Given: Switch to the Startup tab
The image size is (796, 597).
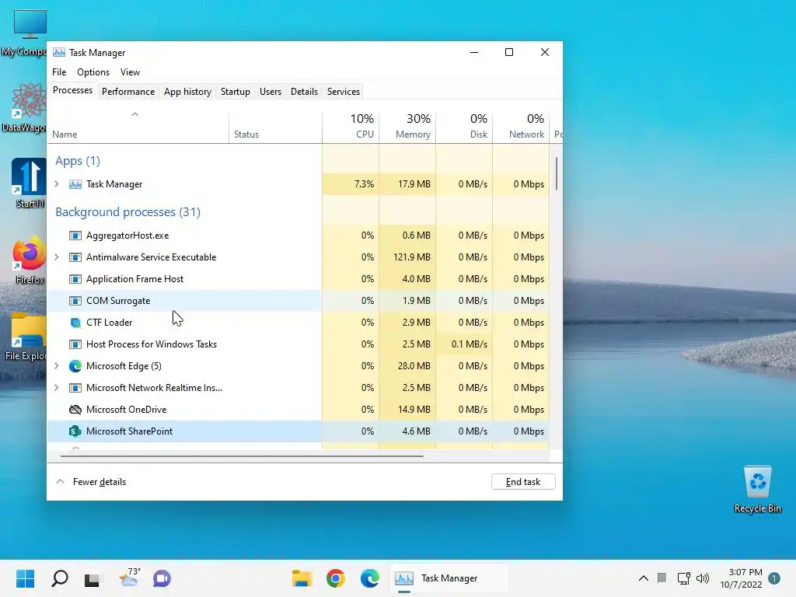Looking at the screenshot, I should point(235,92).
